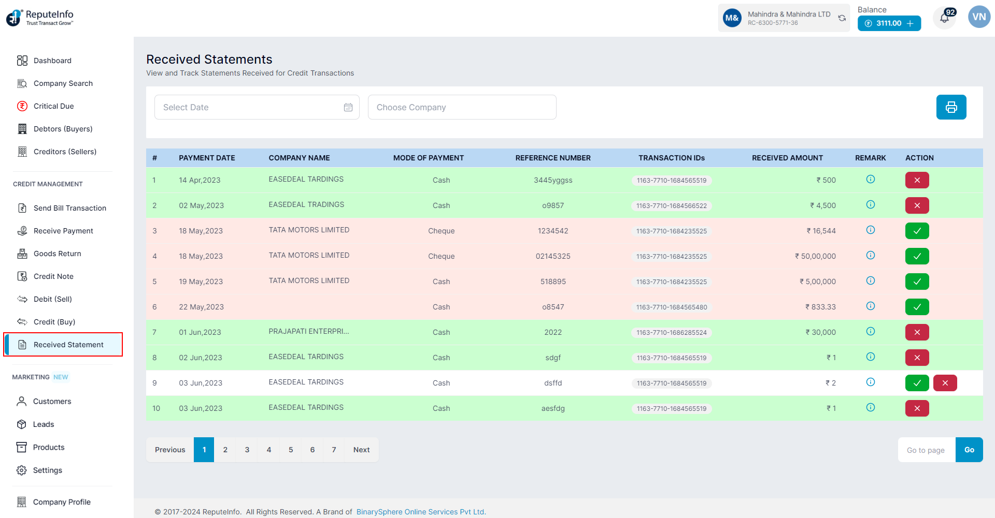Click transaction ID badge 1163-7710-1686285524
This screenshot has width=995, height=518.
tap(671, 333)
